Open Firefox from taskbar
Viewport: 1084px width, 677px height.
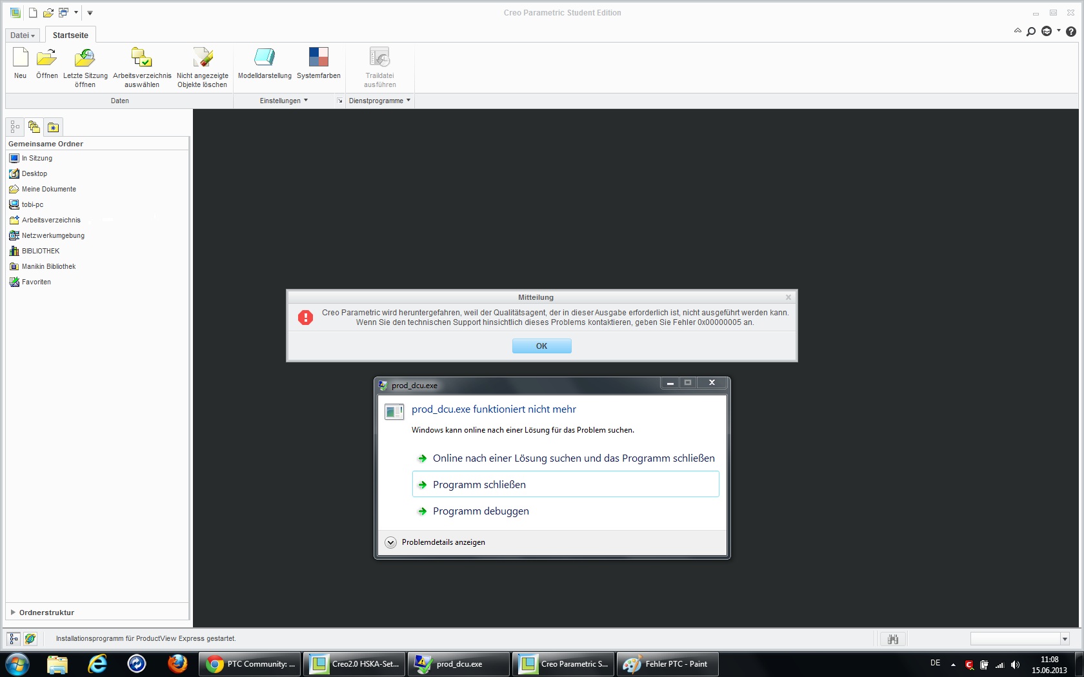pyautogui.click(x=177, y=663)
